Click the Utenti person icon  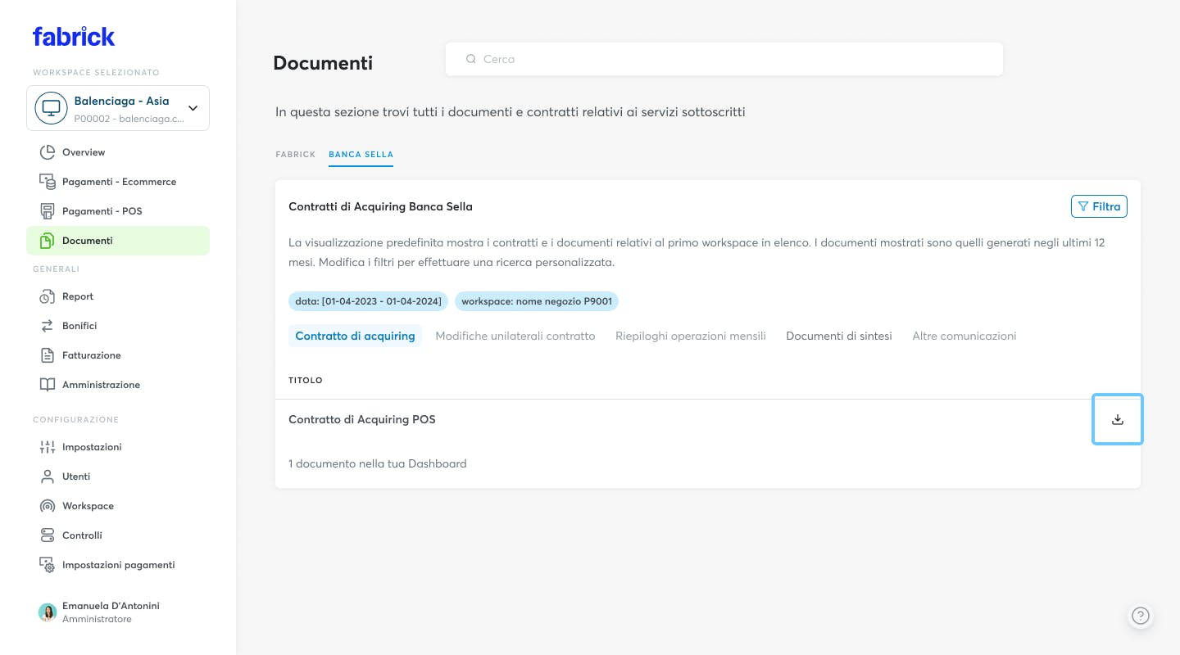pyautogui.click(x=48, y=477)
